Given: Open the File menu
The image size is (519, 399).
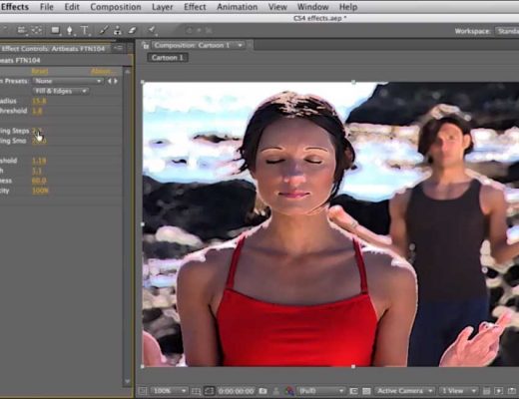Looking at the screenshot, I should click(x=47, y=7).
